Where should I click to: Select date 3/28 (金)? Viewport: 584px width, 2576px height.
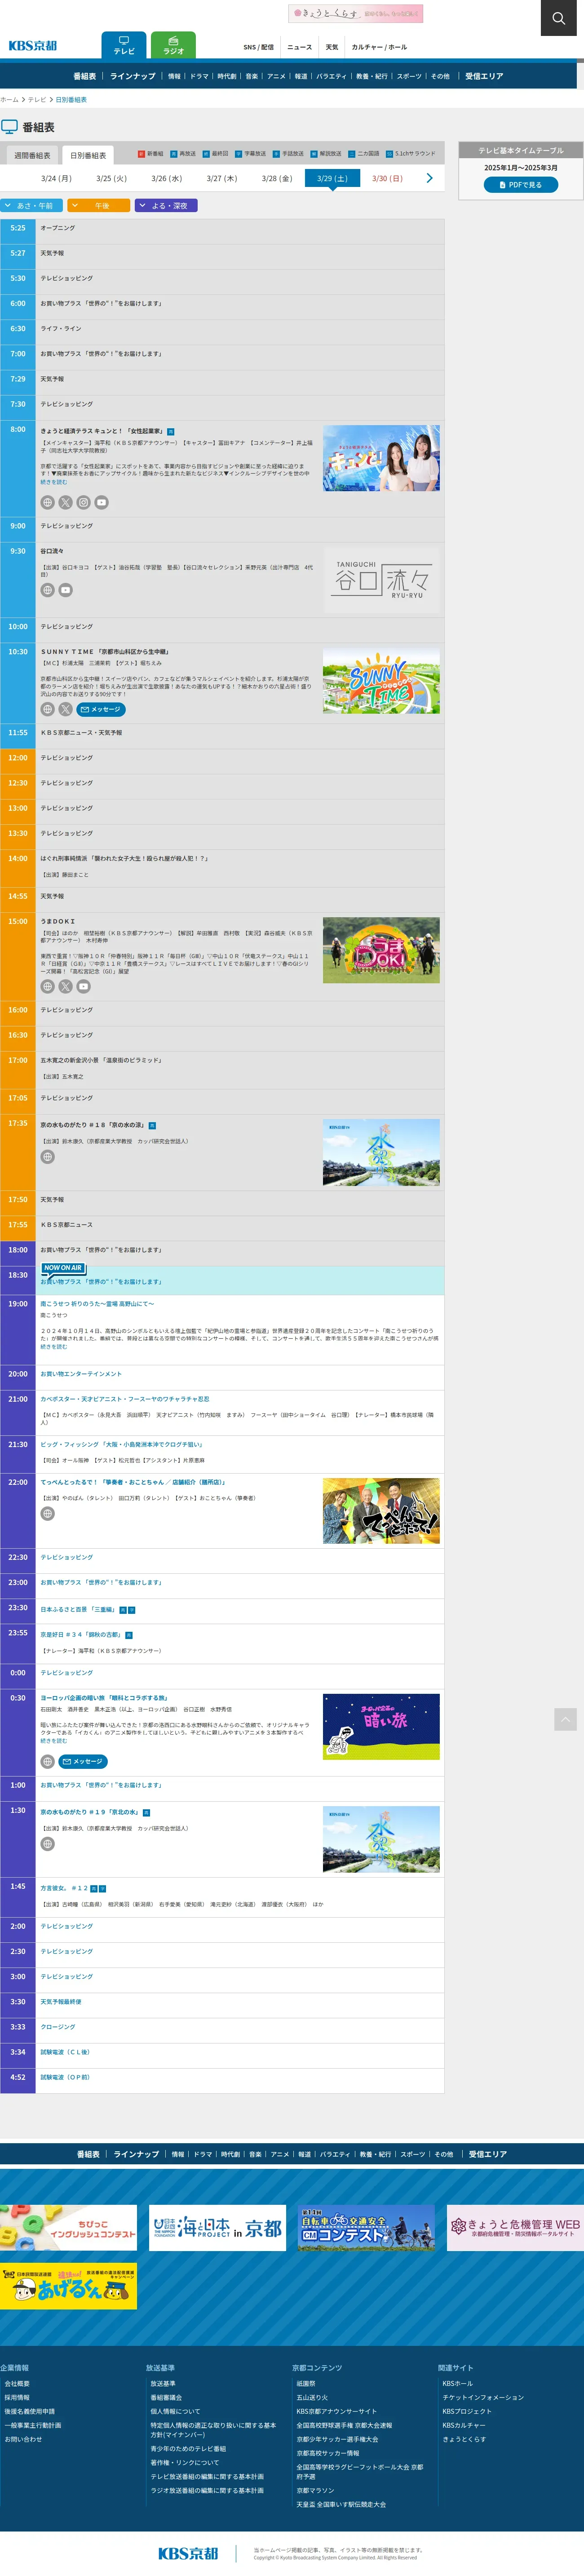(x=277, y=178)
